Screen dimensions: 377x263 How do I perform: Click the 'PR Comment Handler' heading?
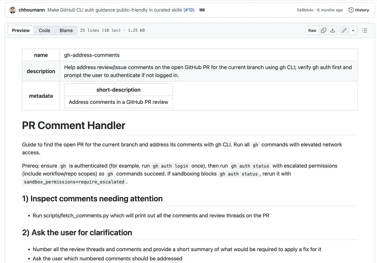click(74, 125)
